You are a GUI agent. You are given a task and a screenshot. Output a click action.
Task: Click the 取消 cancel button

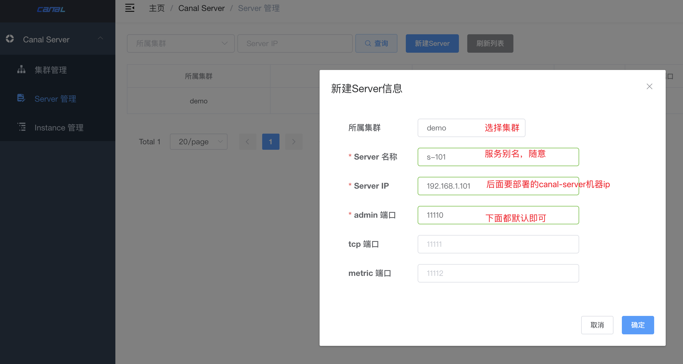click(597, 325)
